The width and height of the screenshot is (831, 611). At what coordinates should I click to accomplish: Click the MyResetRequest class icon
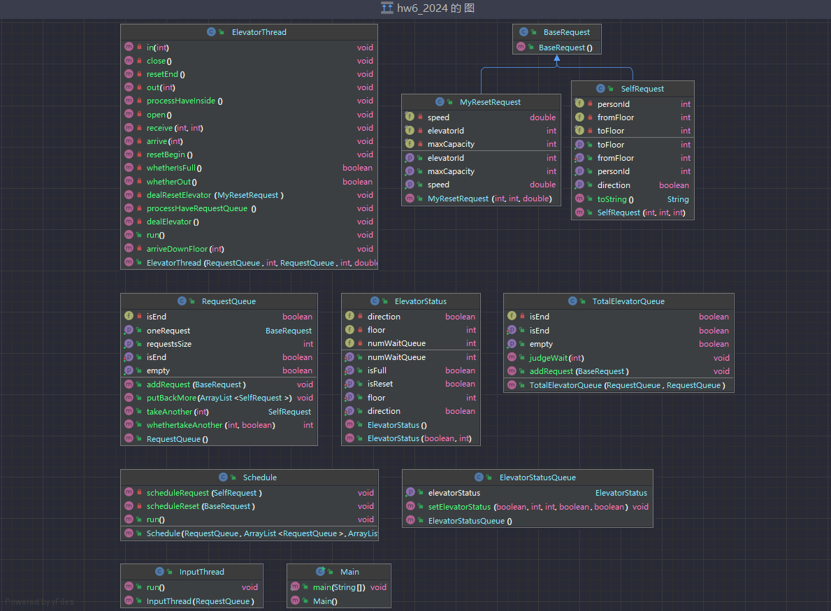coord(440,102)
